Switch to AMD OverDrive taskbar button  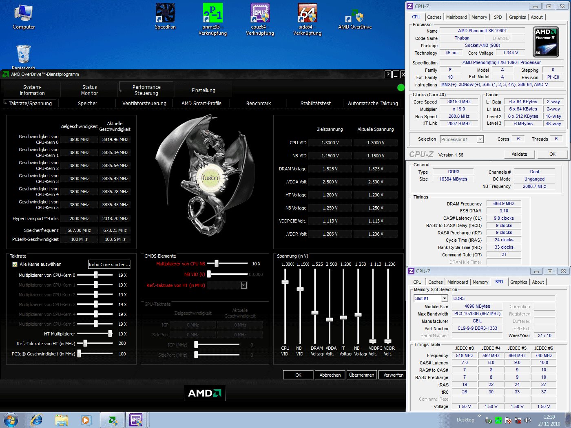(112, 420)
